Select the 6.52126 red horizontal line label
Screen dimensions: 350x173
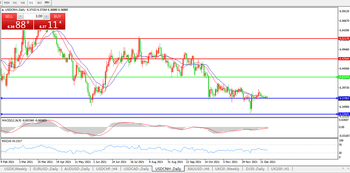[x=344, y=38]
